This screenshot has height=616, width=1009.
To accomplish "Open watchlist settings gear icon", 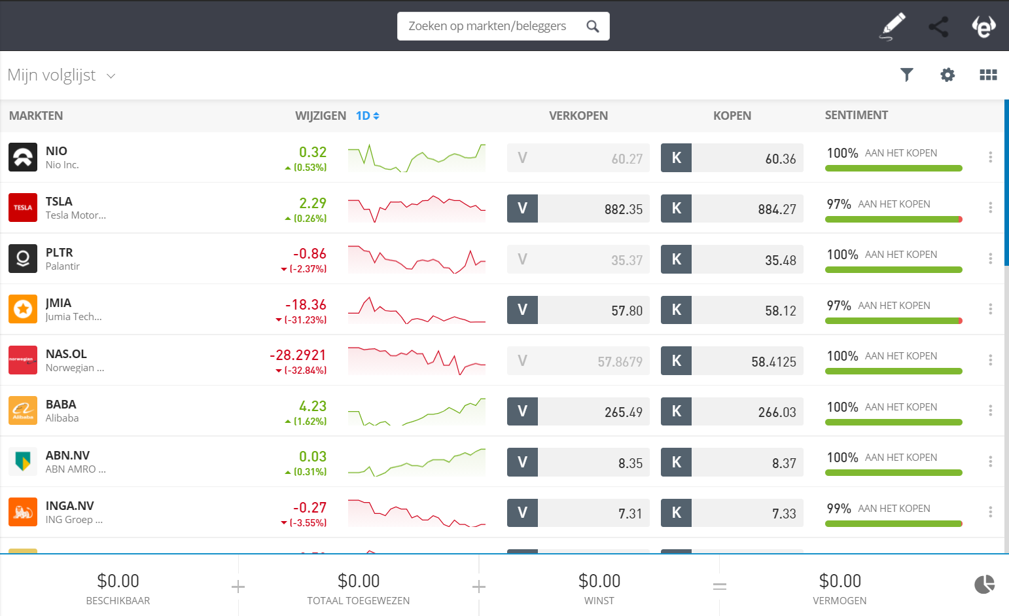I will click(x=947, y=75).
